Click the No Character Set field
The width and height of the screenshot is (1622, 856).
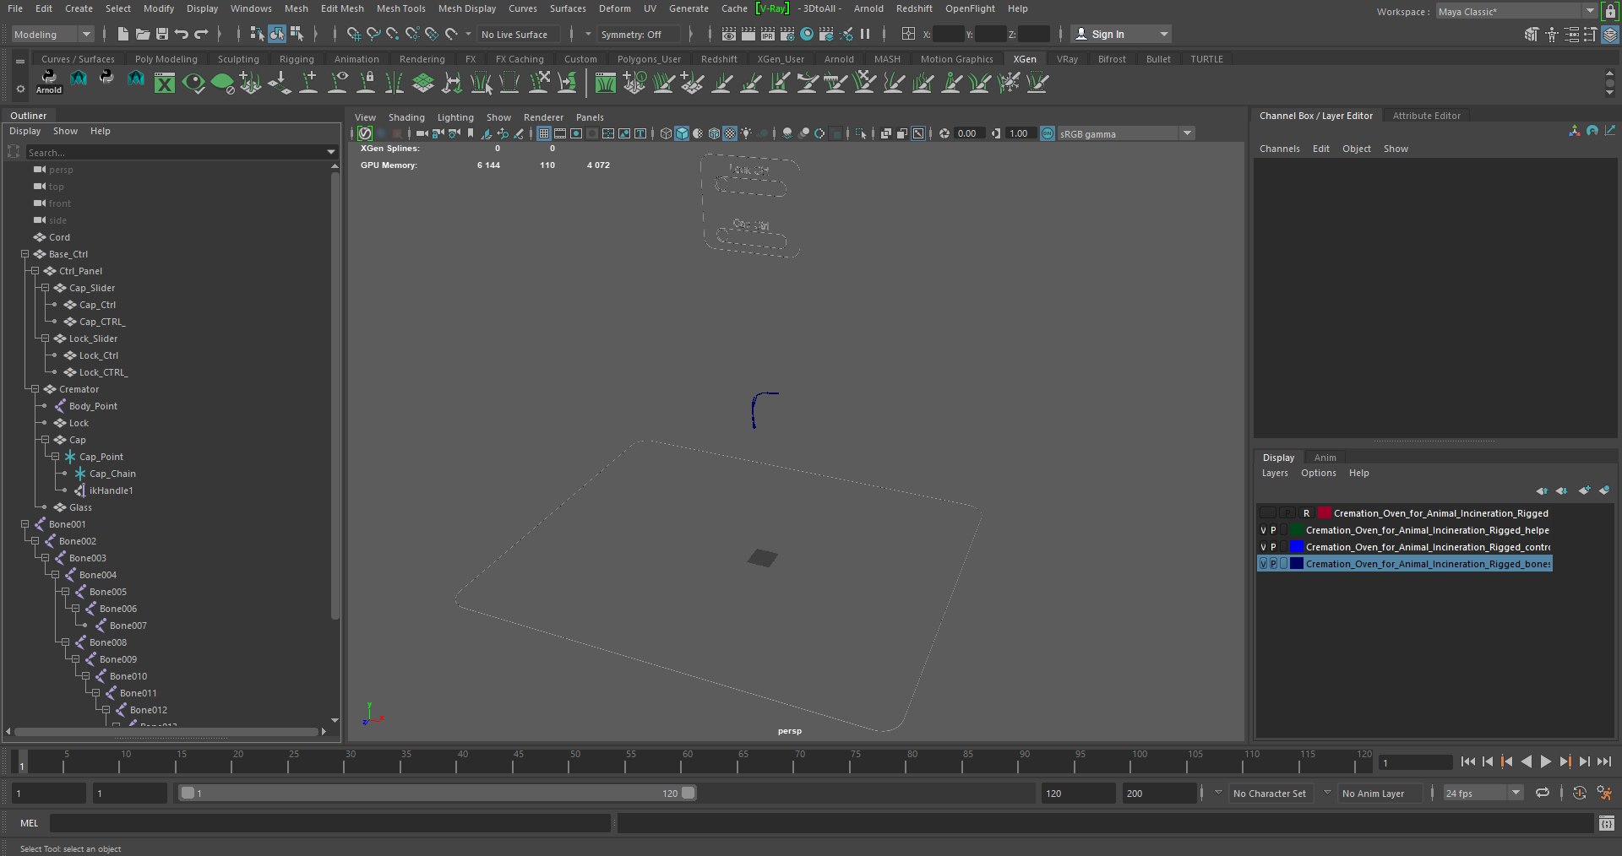pos(1269,794)
